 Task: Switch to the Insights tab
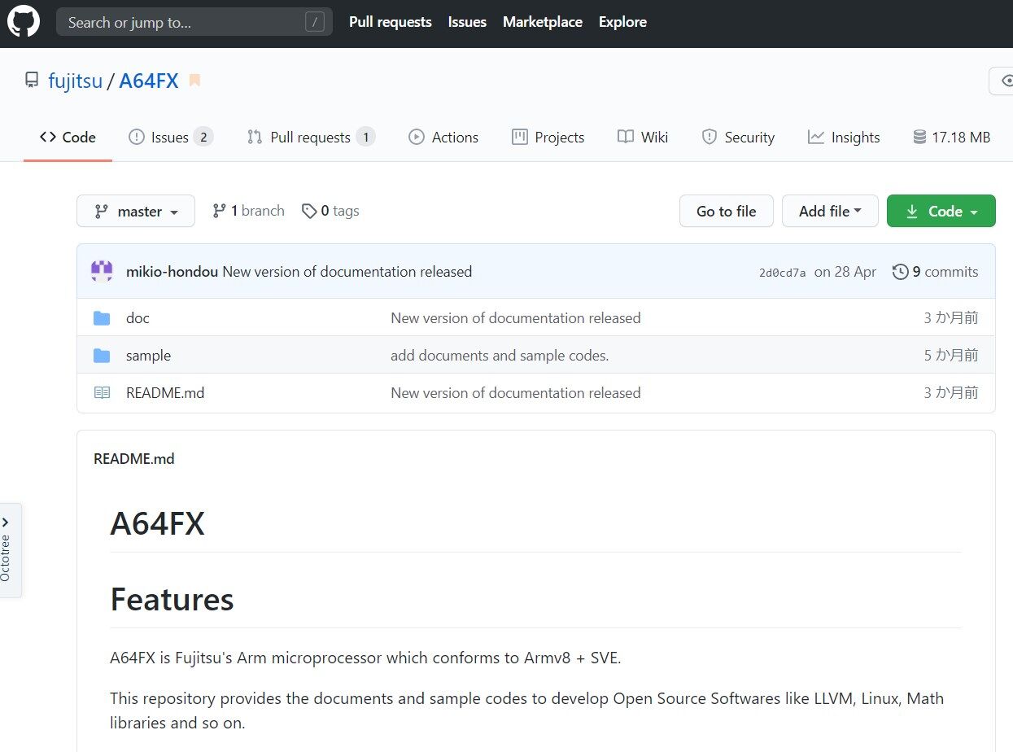pos(844,137)
